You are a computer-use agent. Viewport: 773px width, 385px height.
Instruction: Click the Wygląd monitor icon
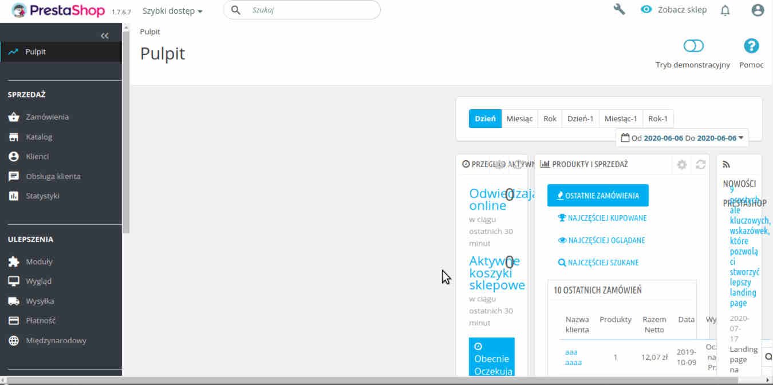click(14, 281)
